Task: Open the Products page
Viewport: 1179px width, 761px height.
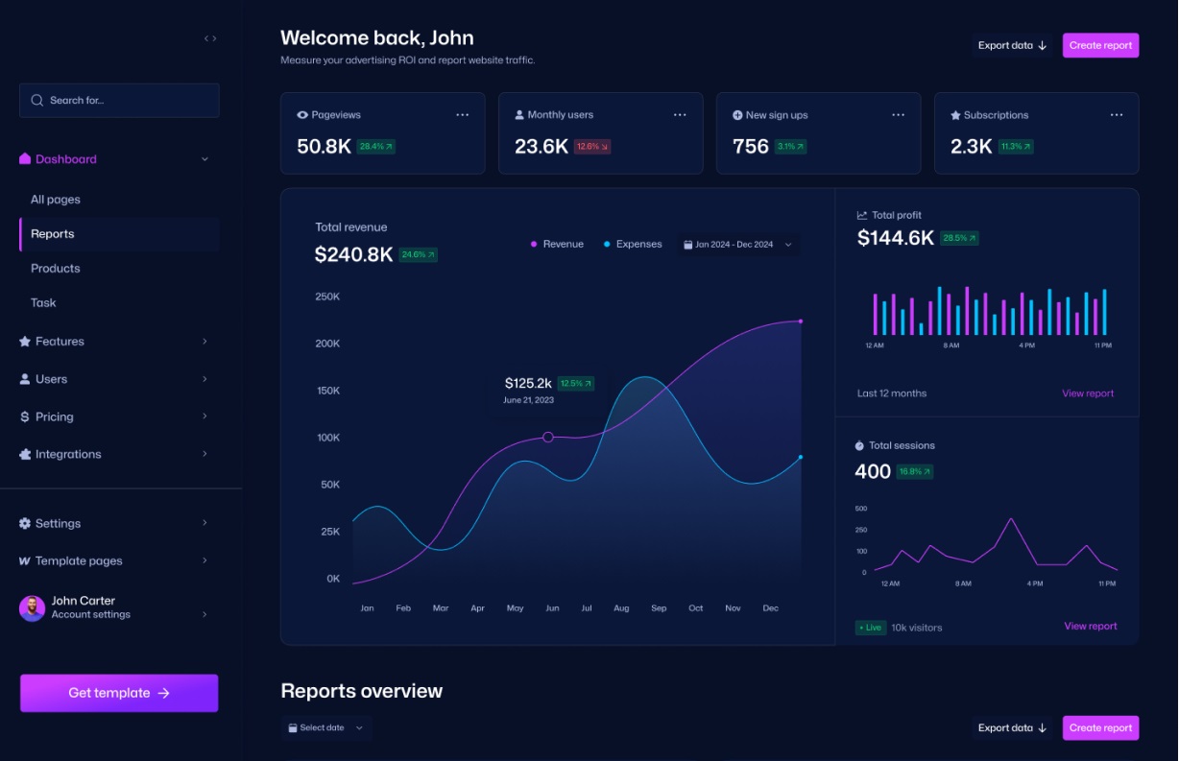Action: coord(55,268)
